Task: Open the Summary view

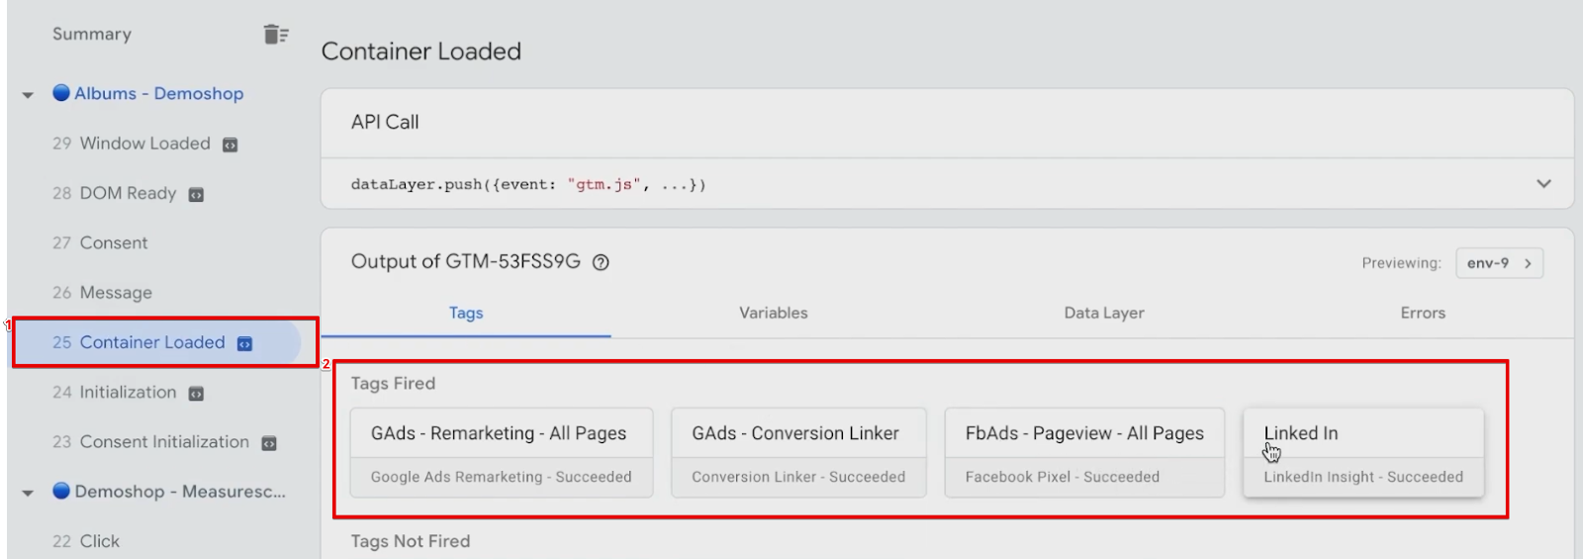Action: coord(92,34)
